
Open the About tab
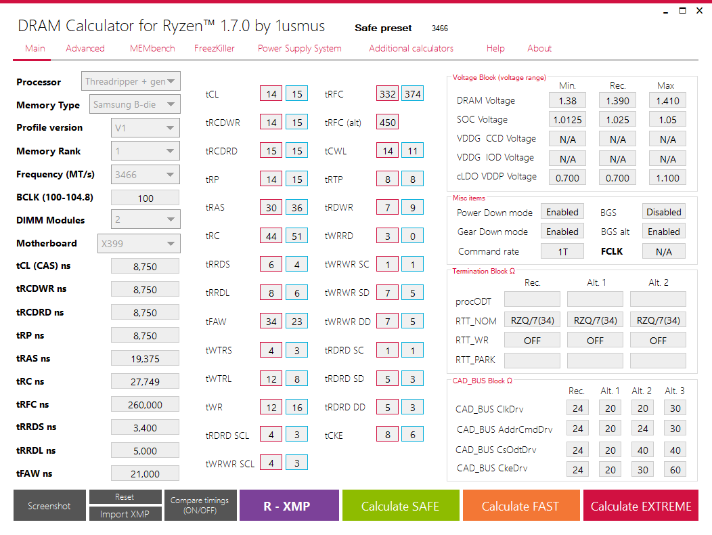539,48
